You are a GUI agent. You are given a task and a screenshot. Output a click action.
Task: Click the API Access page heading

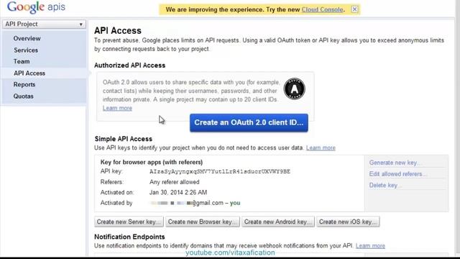tap(118, 30)
